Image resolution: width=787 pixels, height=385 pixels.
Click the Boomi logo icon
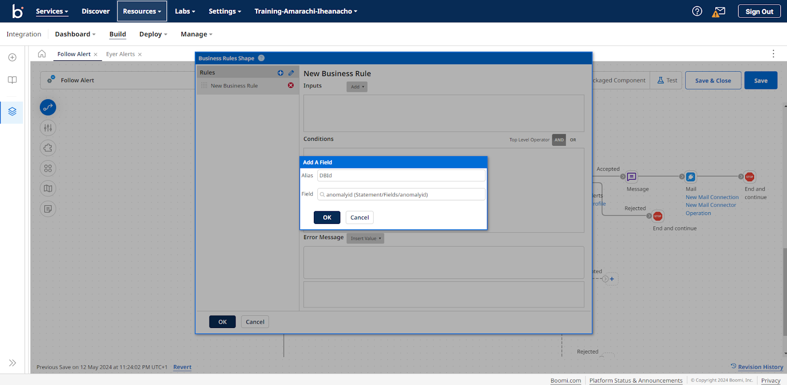(18, 11)
